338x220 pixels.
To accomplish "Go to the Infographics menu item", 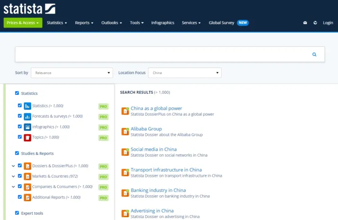I will 163,23.
